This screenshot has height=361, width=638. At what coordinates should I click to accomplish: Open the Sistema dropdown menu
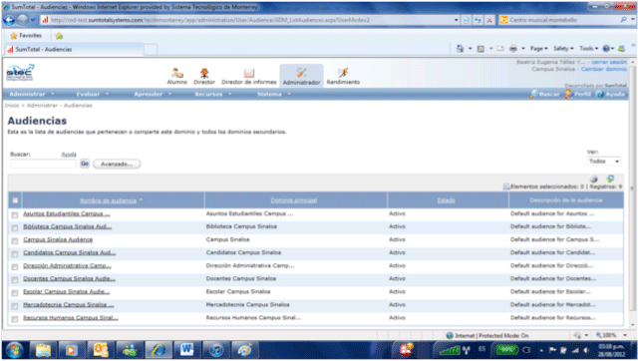click(x=274, y=94)
